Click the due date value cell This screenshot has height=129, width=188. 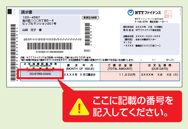(x=160, y=76)
